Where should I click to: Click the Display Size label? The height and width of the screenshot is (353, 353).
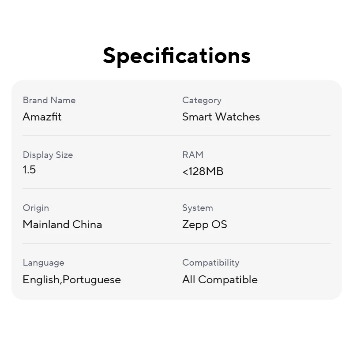click(48, 155)
